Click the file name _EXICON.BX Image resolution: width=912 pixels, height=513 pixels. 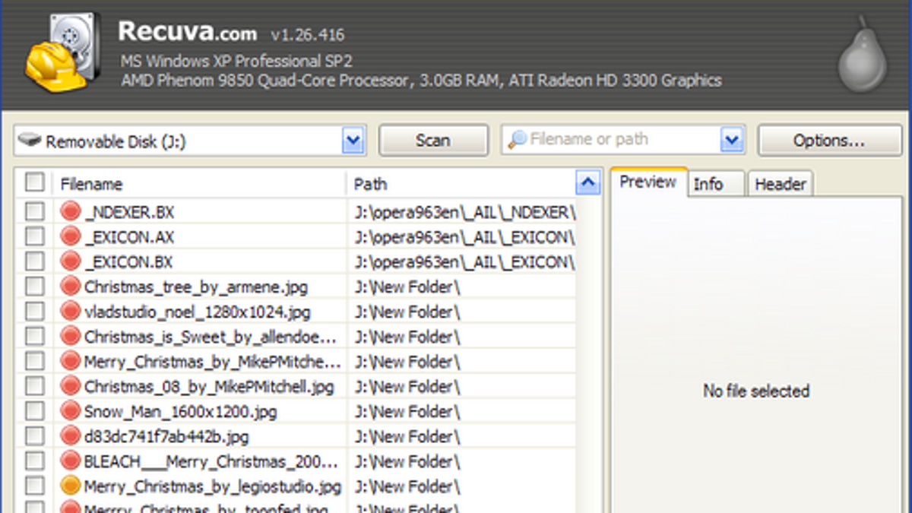coord(128,262)
